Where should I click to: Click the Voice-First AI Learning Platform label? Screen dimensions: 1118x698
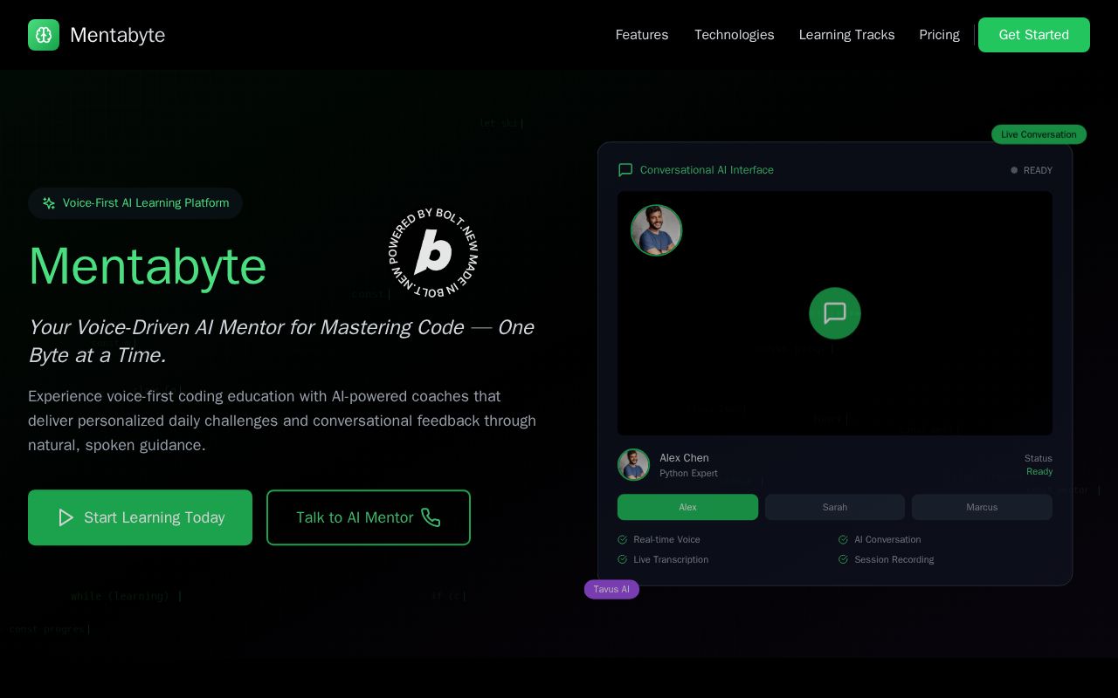click(146, 203)
